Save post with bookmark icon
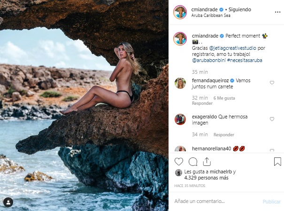The image size is (284, 211). pos(277,162)
